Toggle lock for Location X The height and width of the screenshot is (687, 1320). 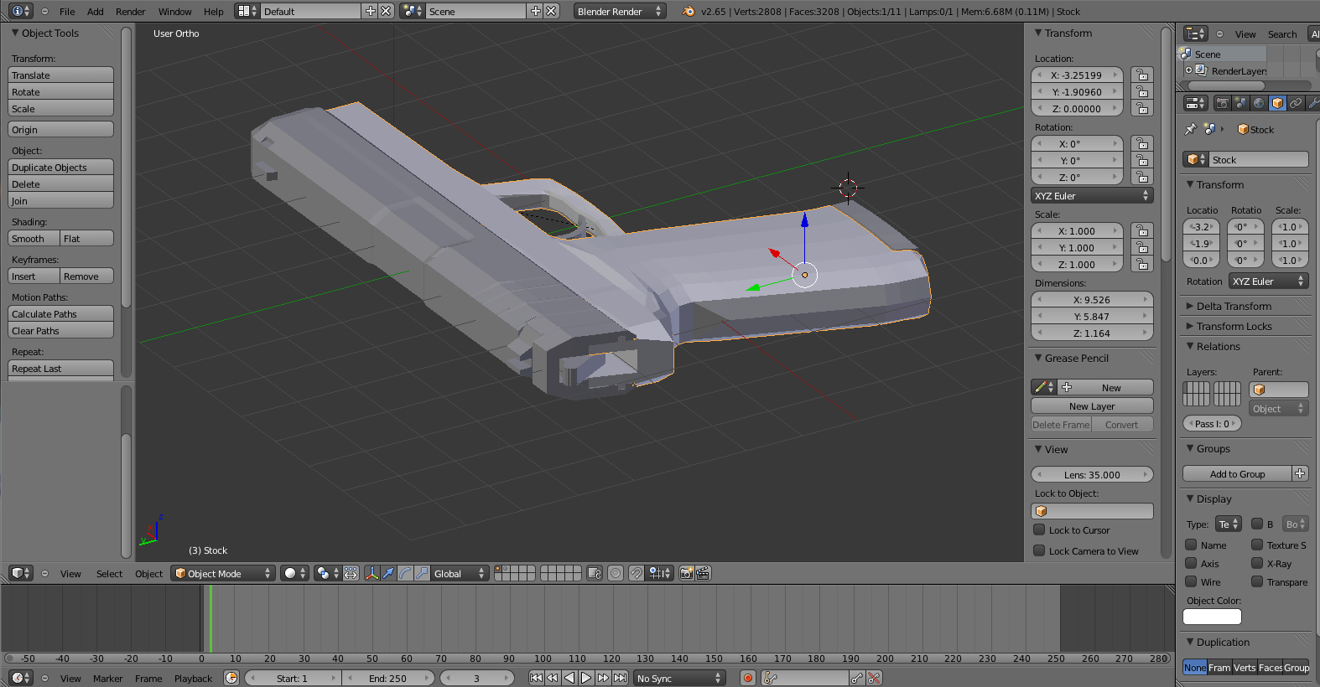(x=1141, y=75)
